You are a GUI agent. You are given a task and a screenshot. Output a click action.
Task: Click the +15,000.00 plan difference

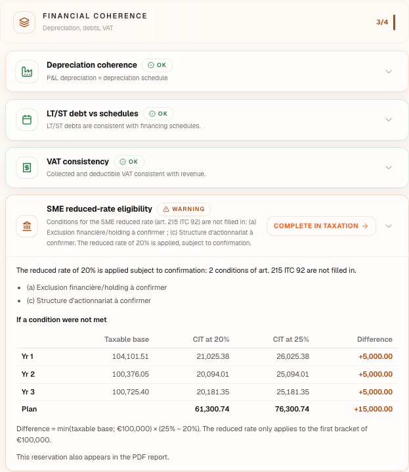tap(373, 410)
